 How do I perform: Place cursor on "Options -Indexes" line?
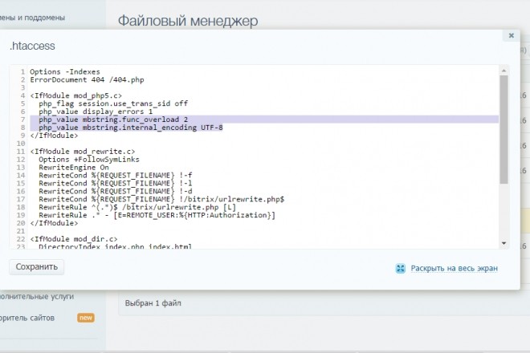tap(65, 71)
